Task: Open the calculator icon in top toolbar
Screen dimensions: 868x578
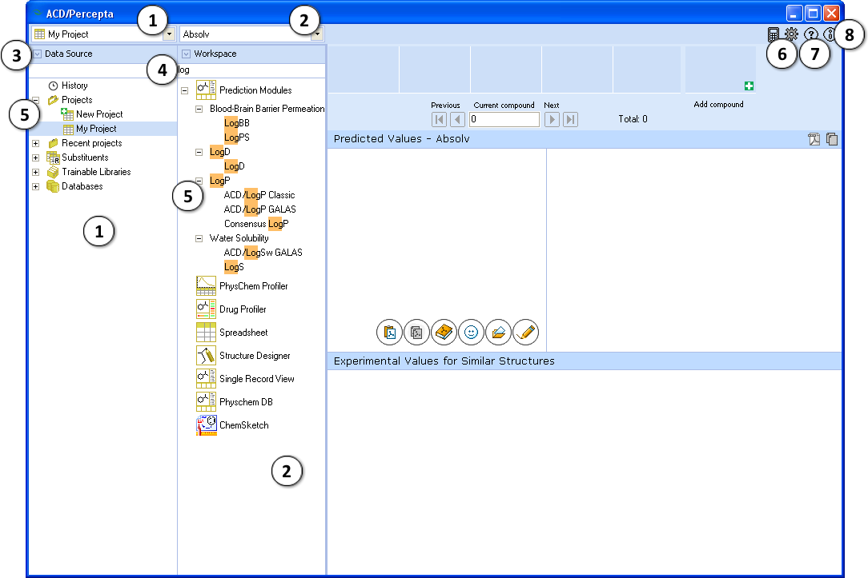Action: pyautogui.click(x=774, y=35)
